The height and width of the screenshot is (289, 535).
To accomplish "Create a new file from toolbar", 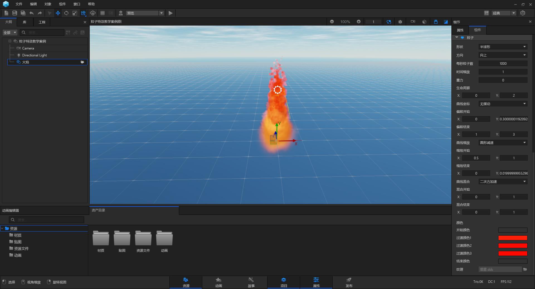I will tap(6, 13).
